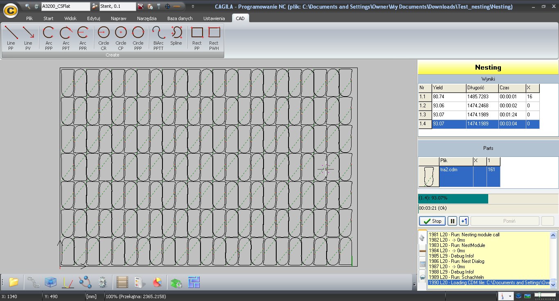Image resolution: width=559 pixels, height=301 pixels.
Task: Click the blue 3D cube icon
Action: click(x=50, y=282)
